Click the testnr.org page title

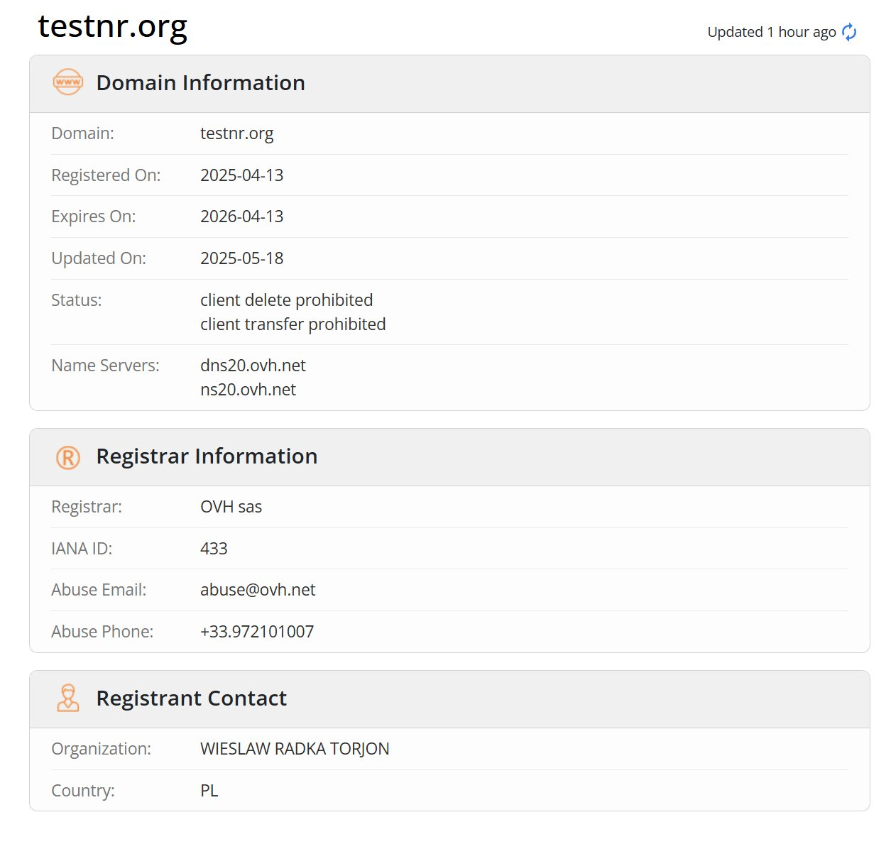coord(112,27)
